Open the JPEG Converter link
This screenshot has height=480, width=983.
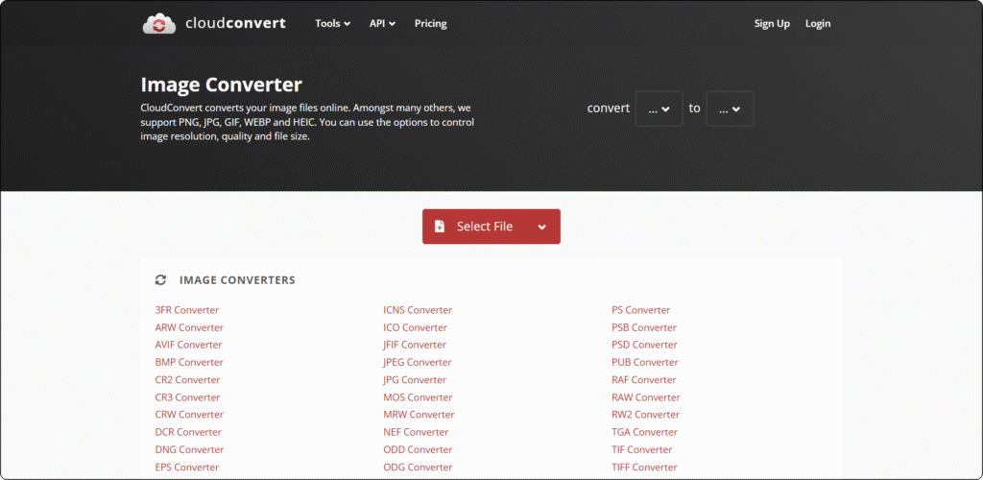point(417,362)
